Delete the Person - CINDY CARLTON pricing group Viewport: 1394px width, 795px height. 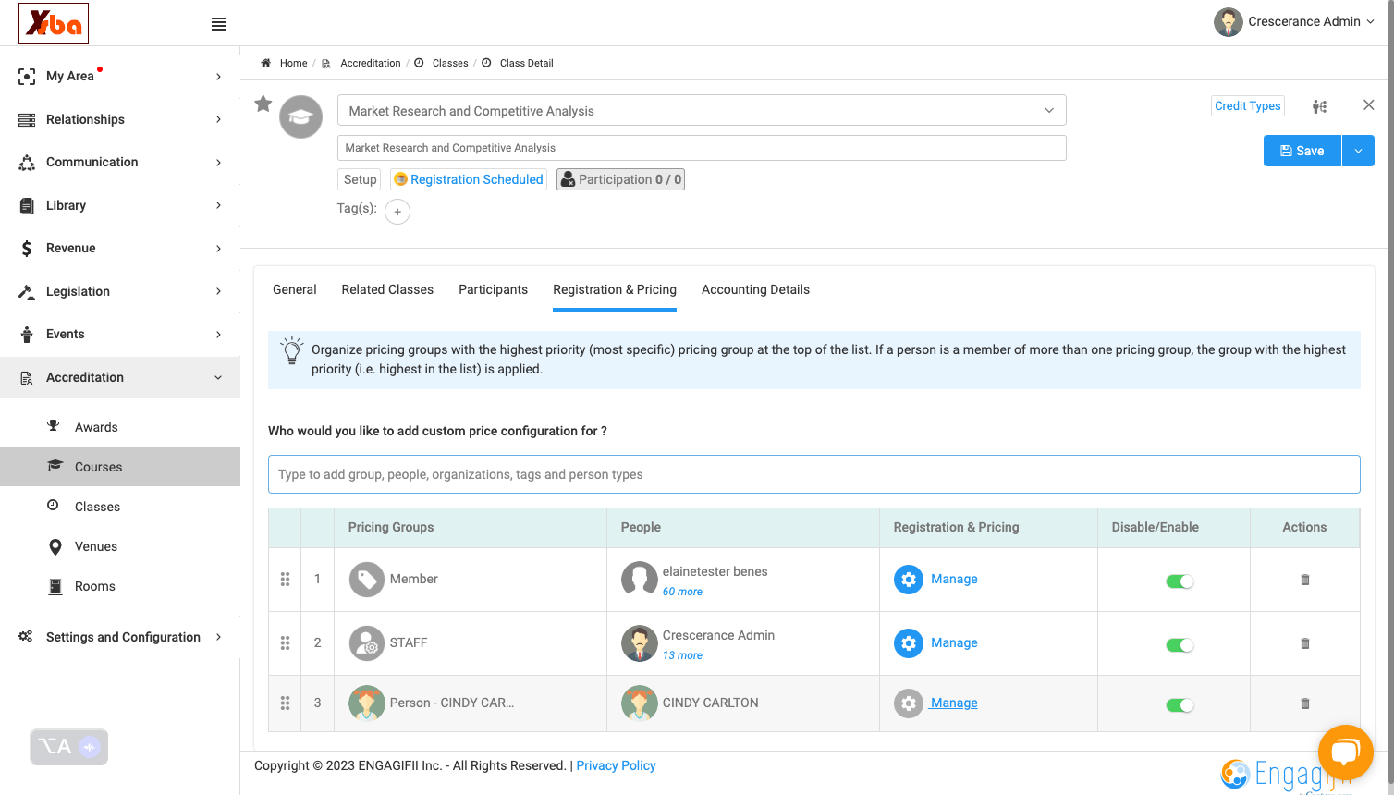click(1305, 703)
